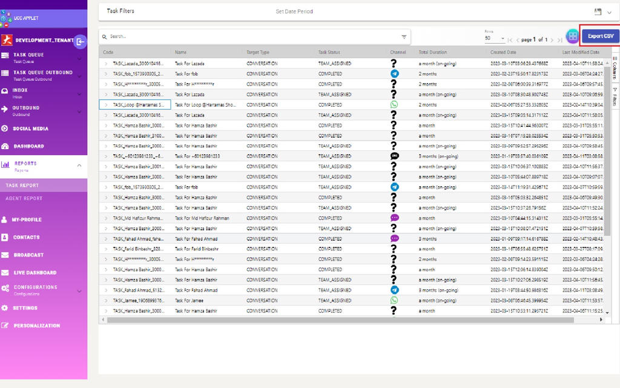
Task: Click the Search input field
Action: tap(248, 37)
